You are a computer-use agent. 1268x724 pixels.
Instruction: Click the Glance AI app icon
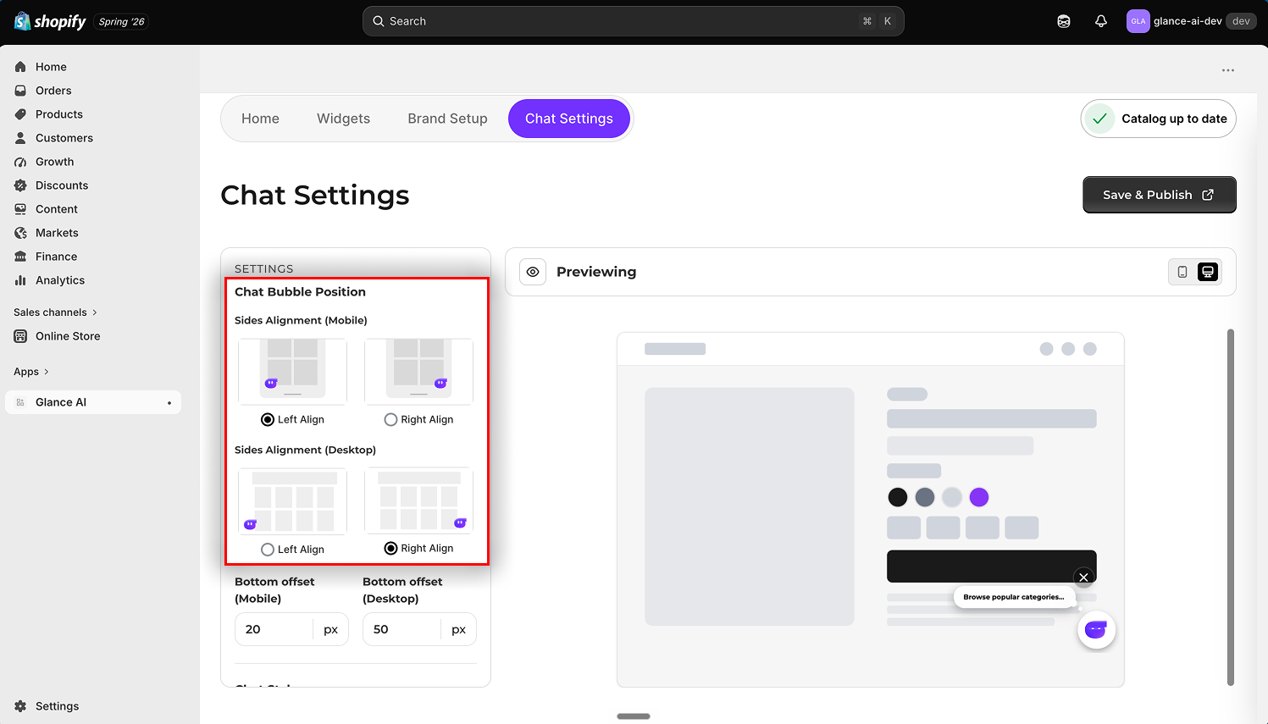coord(20,402)
